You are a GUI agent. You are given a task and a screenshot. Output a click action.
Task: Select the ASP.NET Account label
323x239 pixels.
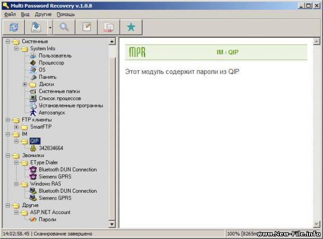pos(50,212)
